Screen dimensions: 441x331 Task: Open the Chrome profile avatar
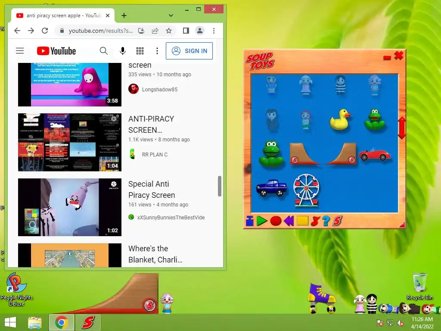pyautogui.click(x=200, y=31)
